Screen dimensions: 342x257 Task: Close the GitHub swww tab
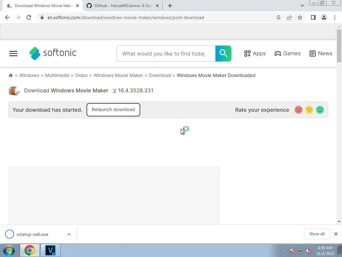[x=157, y=6]
